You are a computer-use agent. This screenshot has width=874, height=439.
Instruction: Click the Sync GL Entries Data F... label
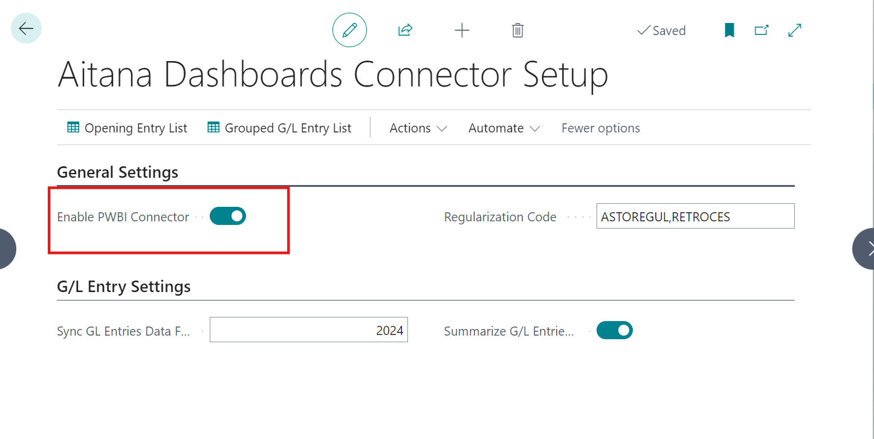point(123,331)
